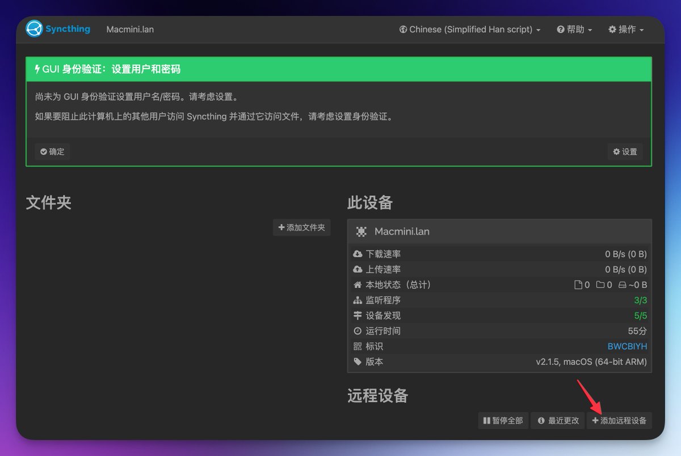Click the sitemap icon beside 监听程序
Image resolution: width=681 pixels, height=456 pixels.
point(358,300)
